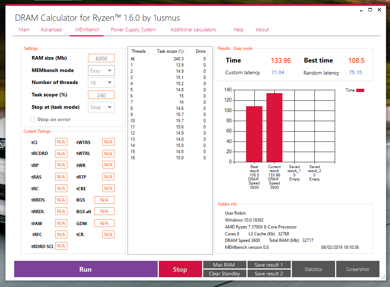The width and height of the screenshot is (390, 287).
Task: Click the tCKE timing value field
Action: point(108,188)
